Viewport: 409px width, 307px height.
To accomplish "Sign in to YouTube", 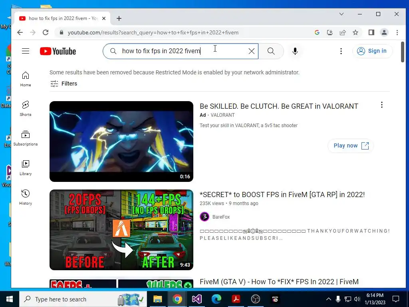I will coord(372,51).
